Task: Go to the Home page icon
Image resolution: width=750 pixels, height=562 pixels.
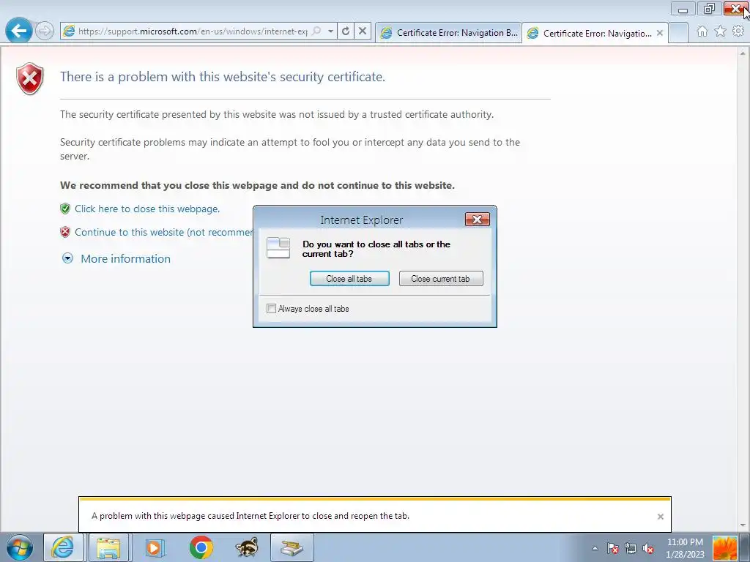Action: point(702,31)
